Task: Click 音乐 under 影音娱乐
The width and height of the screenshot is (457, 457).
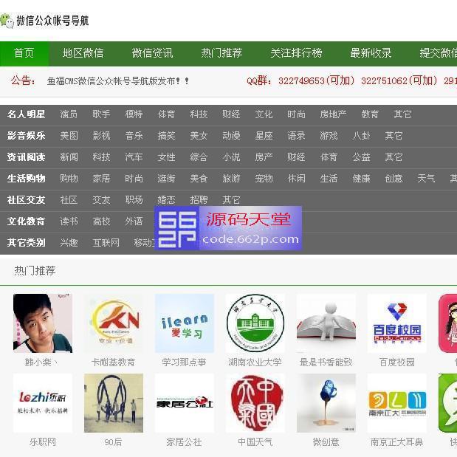Action: [134, 136]
